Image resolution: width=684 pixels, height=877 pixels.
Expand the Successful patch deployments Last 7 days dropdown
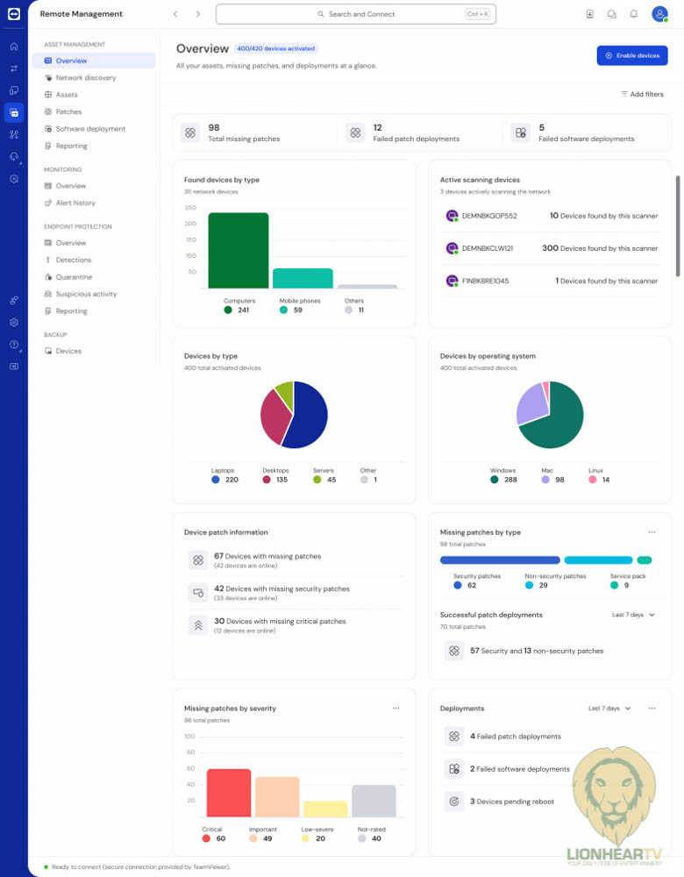[633, 615]
